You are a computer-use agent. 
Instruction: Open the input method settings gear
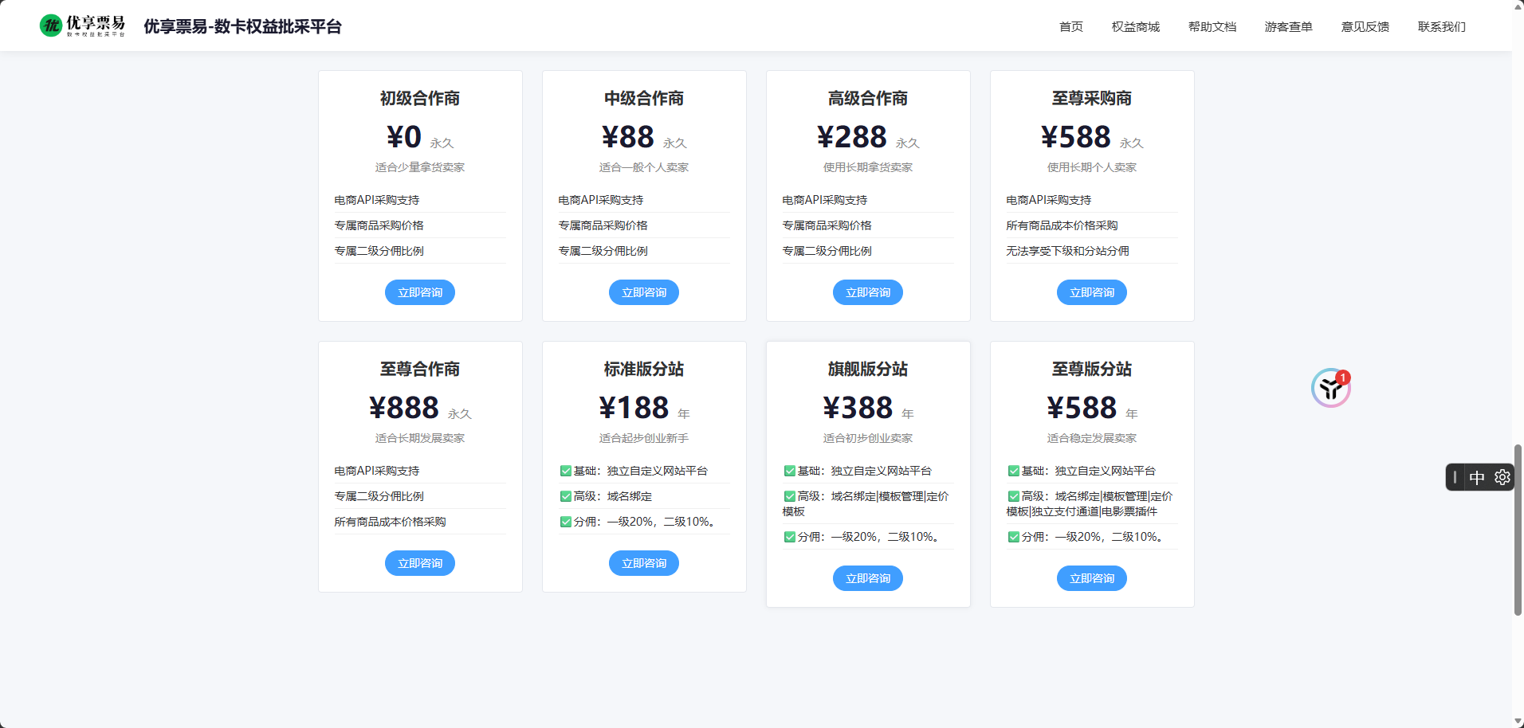tap(1502, 477)
